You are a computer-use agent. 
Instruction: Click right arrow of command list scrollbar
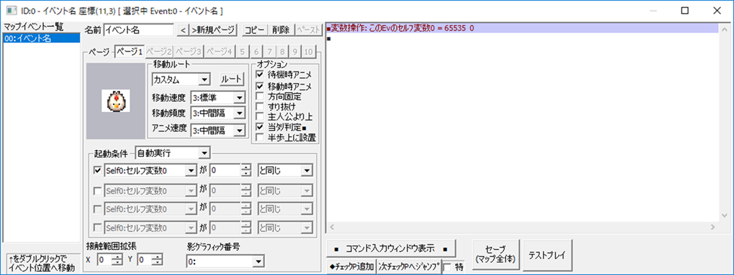pyautogui.click(x=714, y=227)
